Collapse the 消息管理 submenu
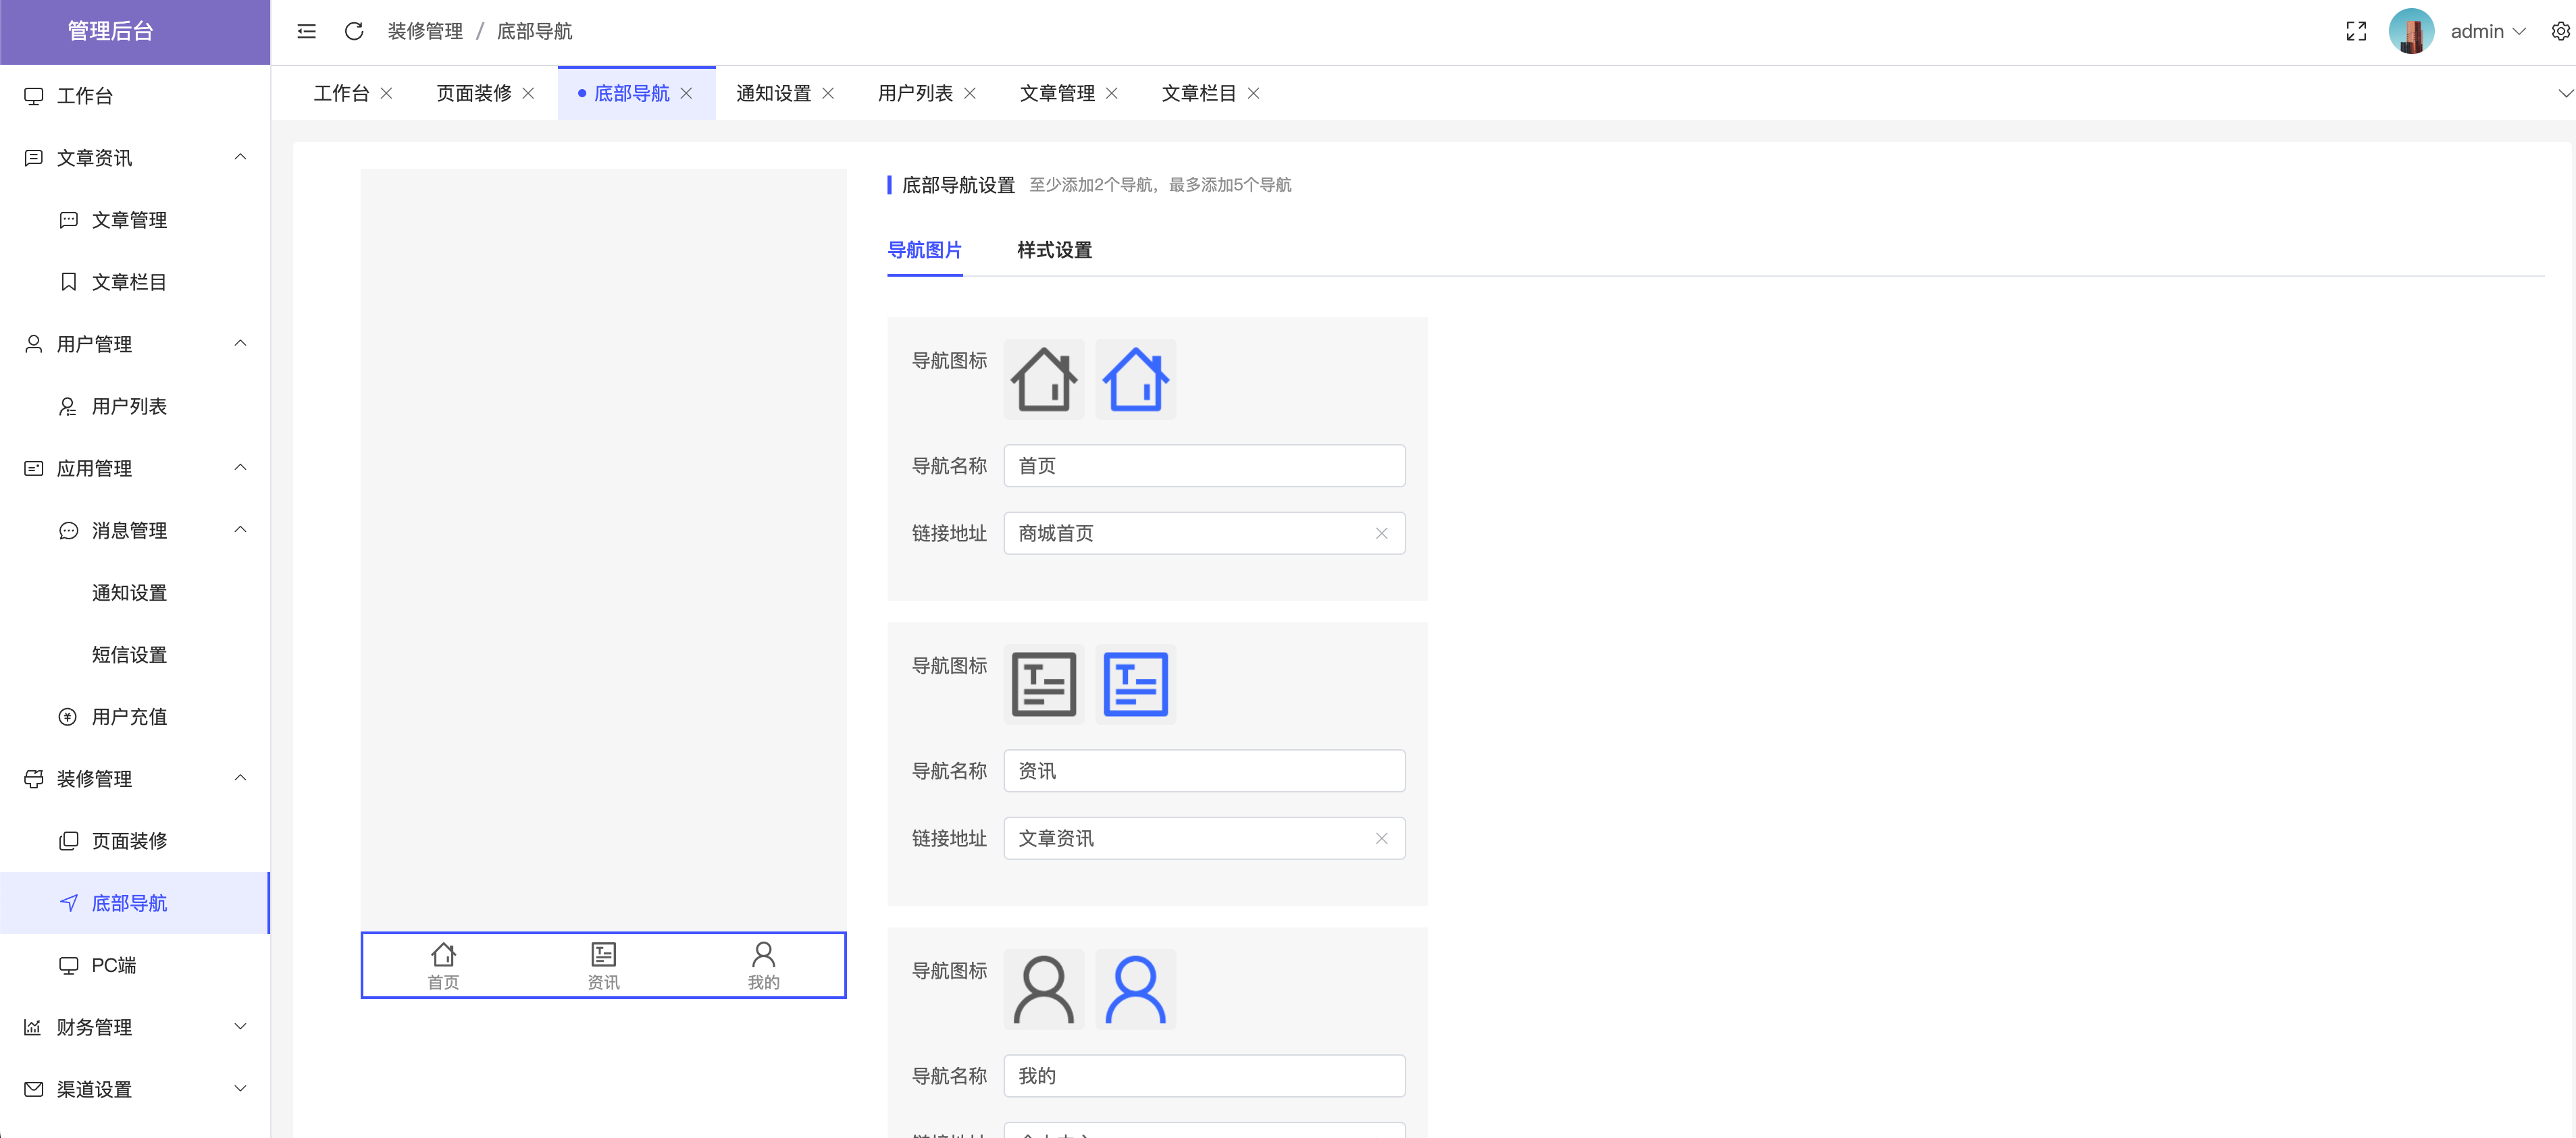This screenshot has width=2576, height=1138. click(135, 531)
